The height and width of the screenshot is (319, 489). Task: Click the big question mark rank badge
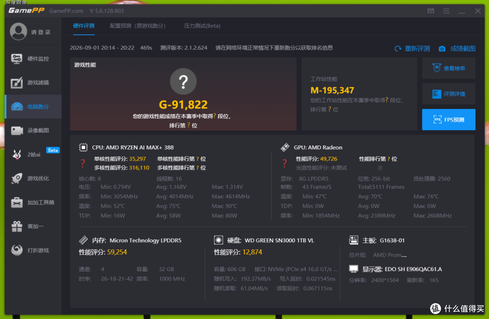click(183, 81)
